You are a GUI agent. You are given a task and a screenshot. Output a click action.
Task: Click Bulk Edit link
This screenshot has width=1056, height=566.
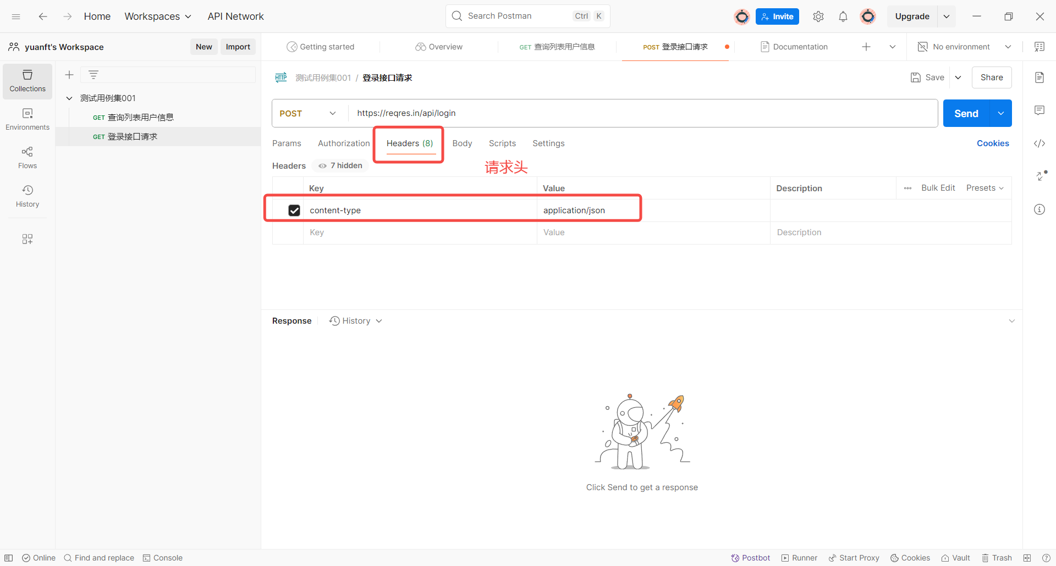938,188
